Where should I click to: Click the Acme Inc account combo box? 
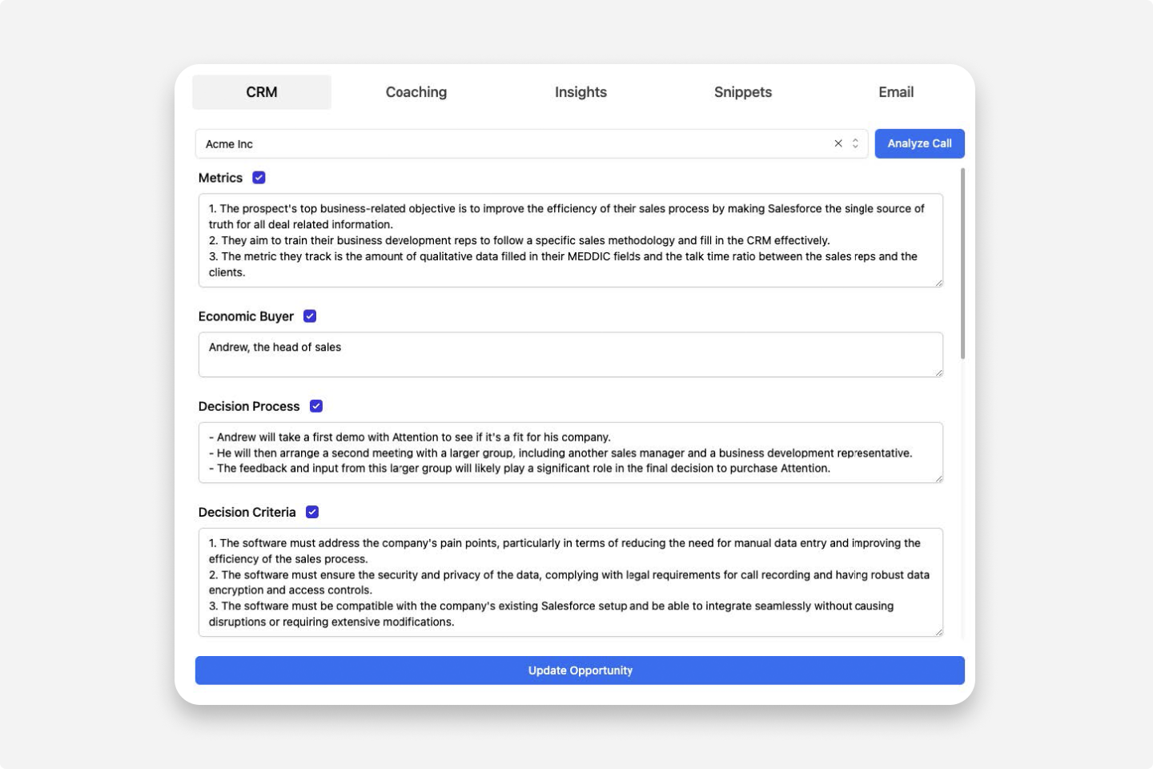coord(512,144)
